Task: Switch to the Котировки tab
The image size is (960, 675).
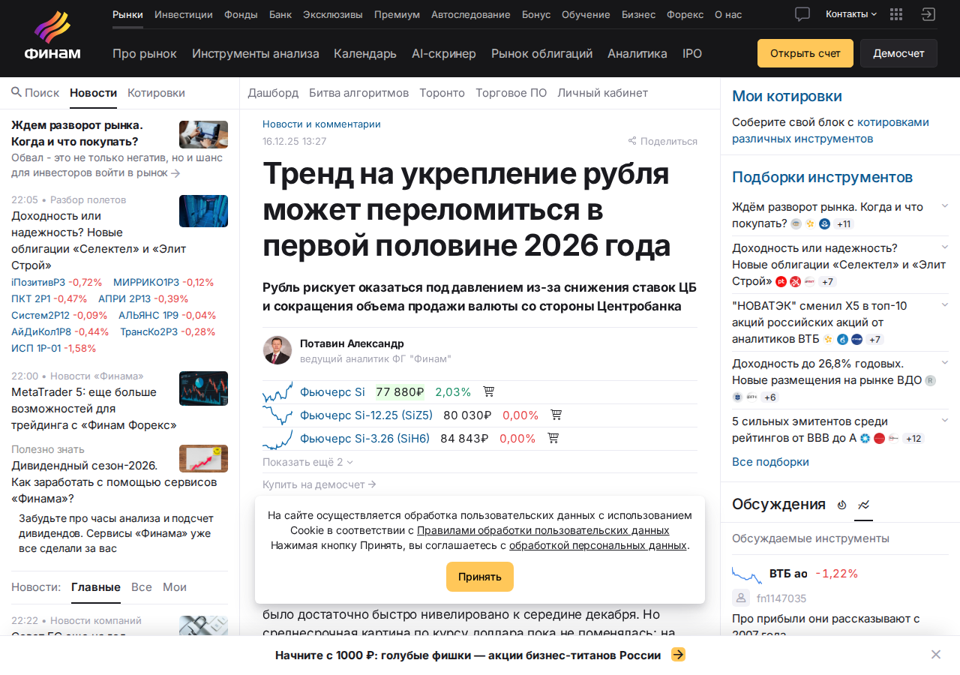Action: coord(156,93)
